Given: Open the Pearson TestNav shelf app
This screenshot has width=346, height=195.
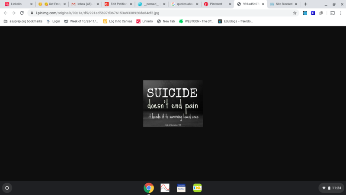Looking at the screenshot, I should point(181,188).
